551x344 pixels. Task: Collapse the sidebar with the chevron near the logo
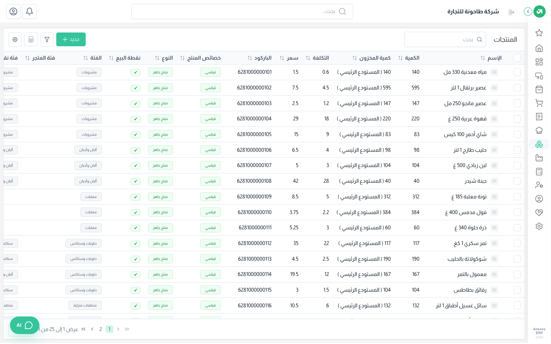coord(528,11)
